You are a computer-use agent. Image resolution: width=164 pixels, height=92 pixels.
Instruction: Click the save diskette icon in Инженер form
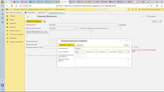tap(45, 21)
